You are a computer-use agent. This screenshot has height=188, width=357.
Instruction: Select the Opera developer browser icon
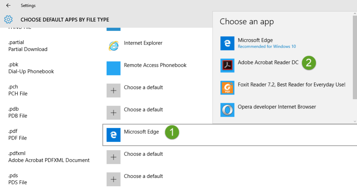click(x=227, y=110)
